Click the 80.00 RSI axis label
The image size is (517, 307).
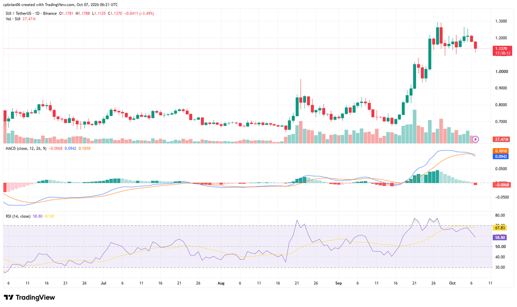[x=500, y=216]
